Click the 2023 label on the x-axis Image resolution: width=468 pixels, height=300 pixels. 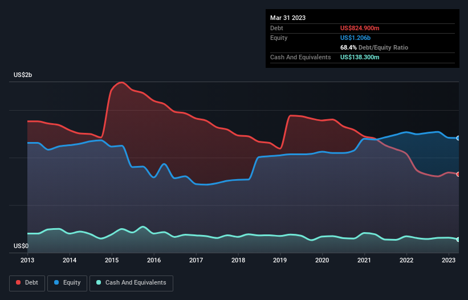pos(449,260)
